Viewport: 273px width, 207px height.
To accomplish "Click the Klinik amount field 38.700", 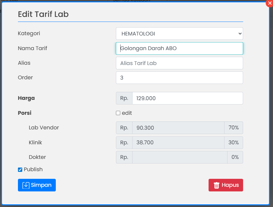I will tap(178, 143).
